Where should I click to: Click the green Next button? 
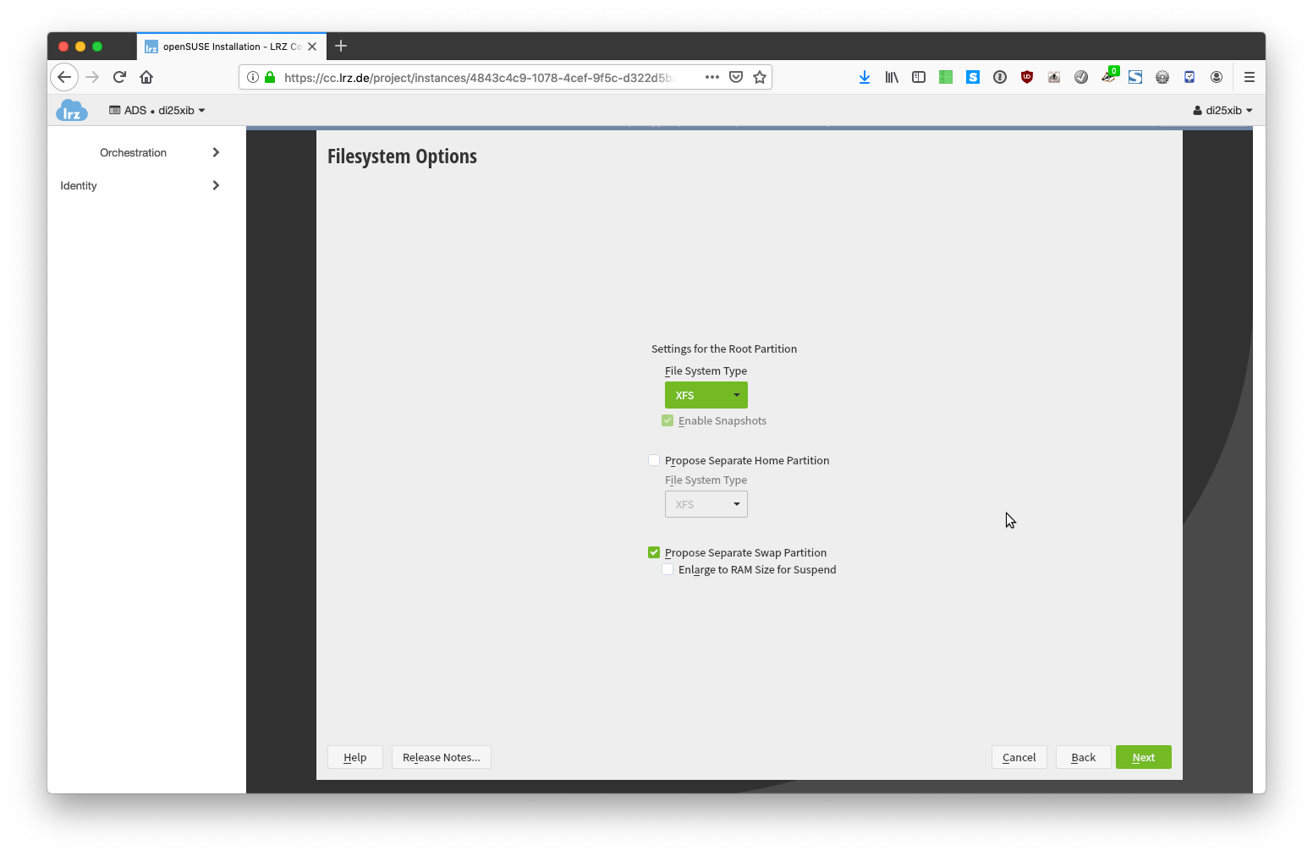tap(1143, 757)
